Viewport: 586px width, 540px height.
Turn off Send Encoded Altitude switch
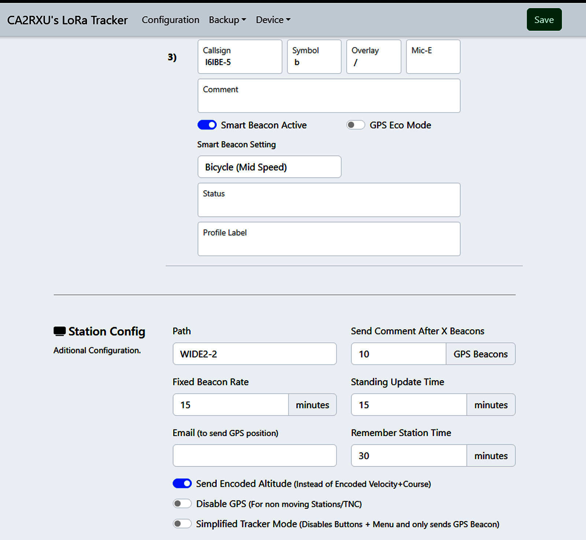point(182,484)
